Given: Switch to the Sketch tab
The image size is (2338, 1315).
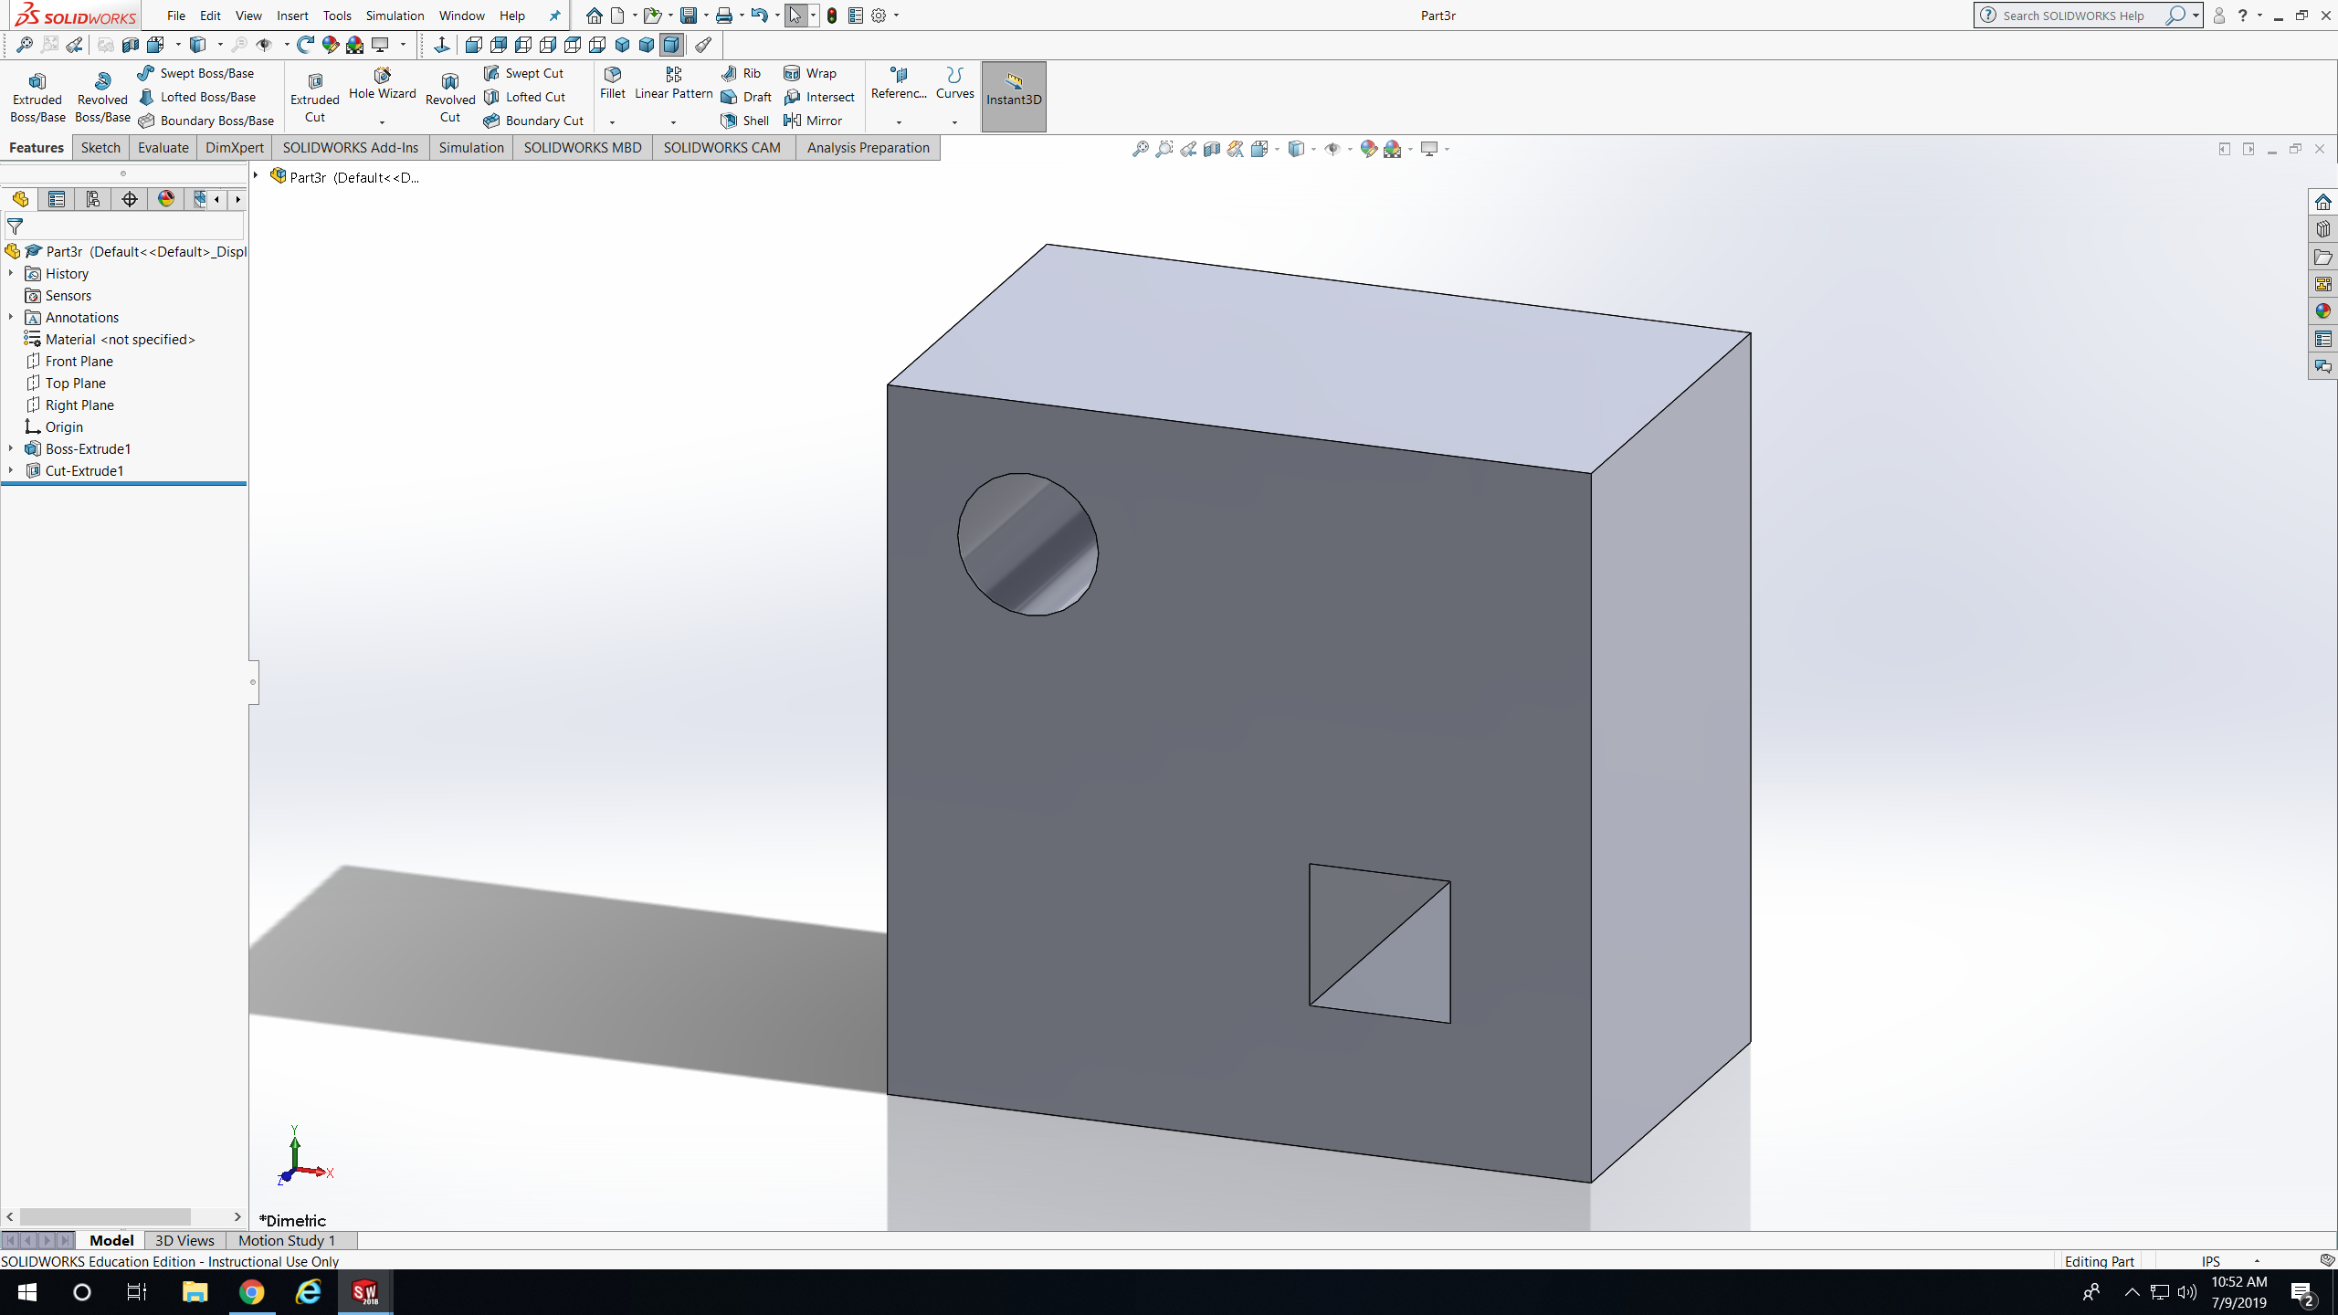Looking at the screenshot, I should click(100, 147).
